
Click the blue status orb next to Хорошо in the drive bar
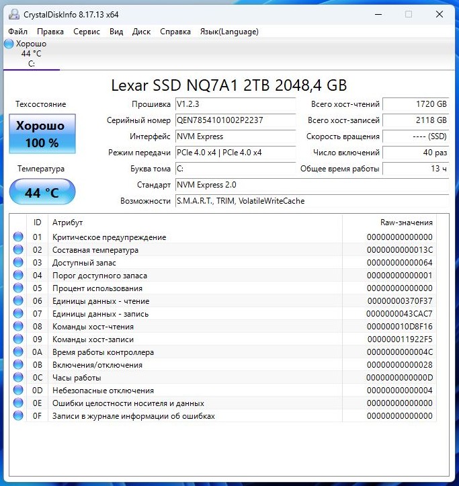click(9, 44)
